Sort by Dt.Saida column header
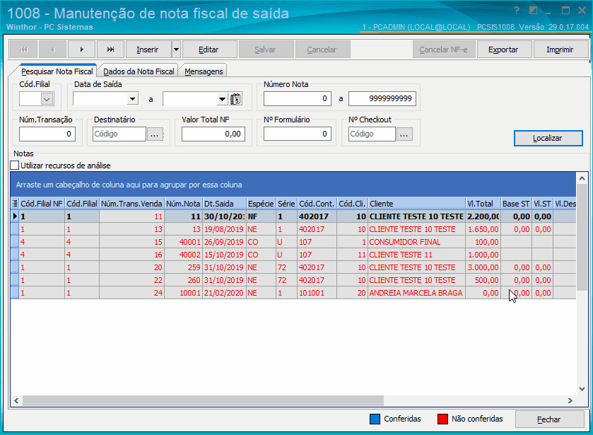 pos(225,204)
